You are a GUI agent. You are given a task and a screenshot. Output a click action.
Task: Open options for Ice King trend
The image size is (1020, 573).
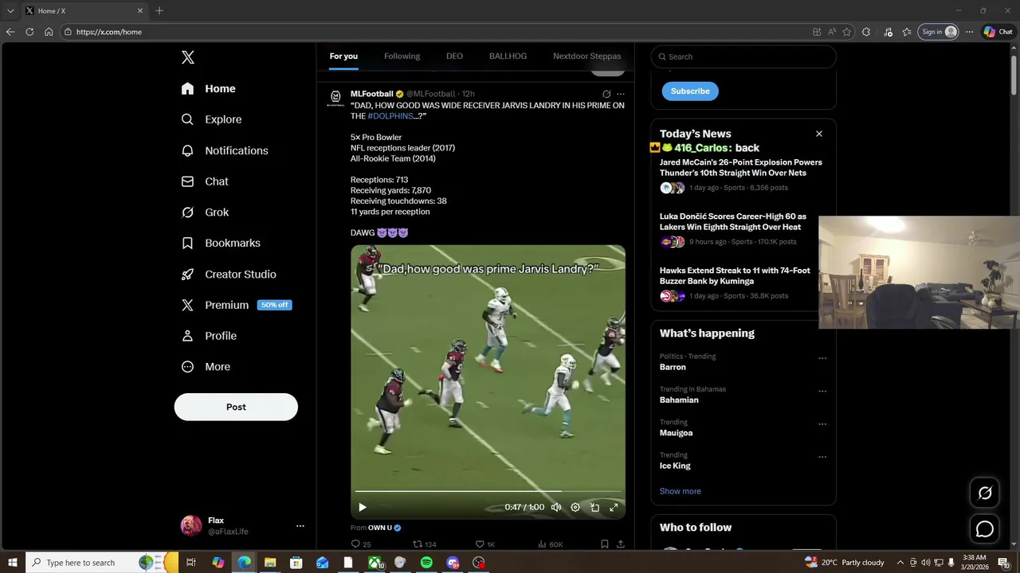(822, 457)
